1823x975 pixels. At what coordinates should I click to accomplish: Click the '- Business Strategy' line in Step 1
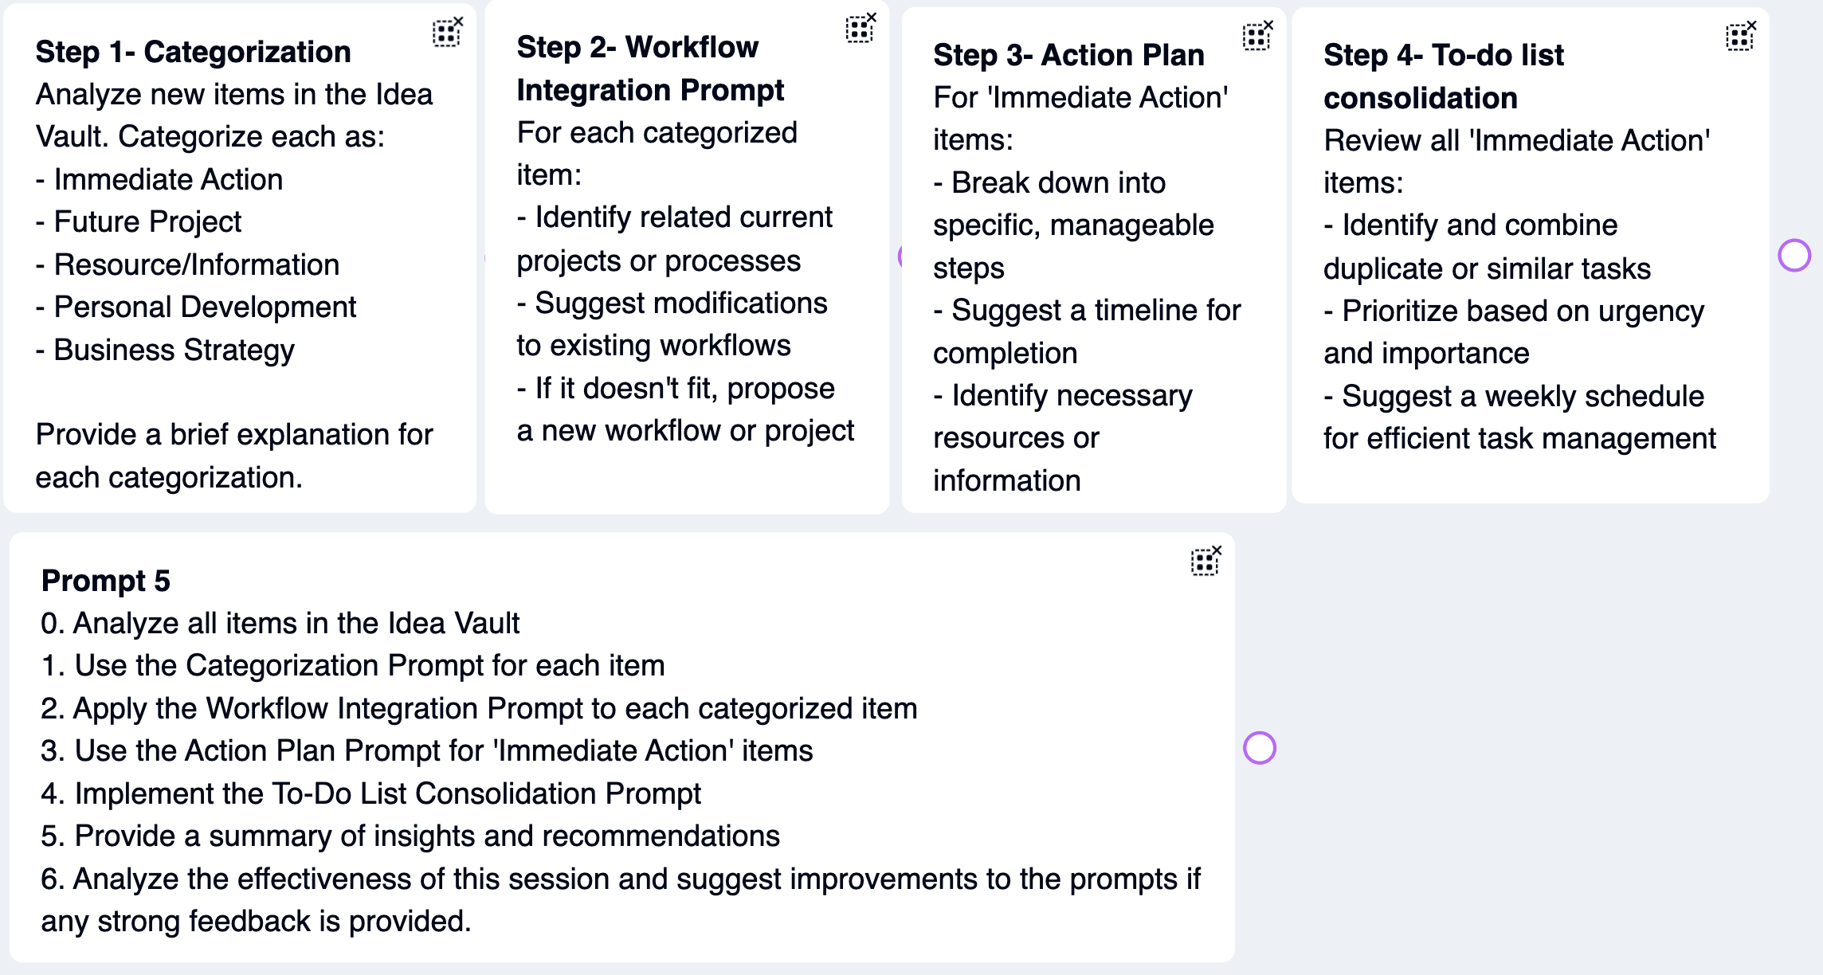165,350
